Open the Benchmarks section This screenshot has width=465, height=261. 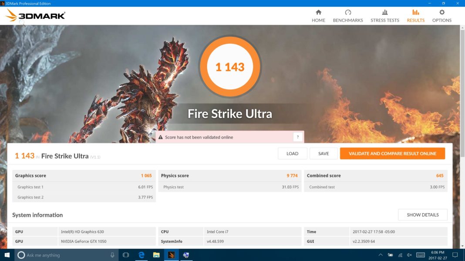(x=347, y=16)
